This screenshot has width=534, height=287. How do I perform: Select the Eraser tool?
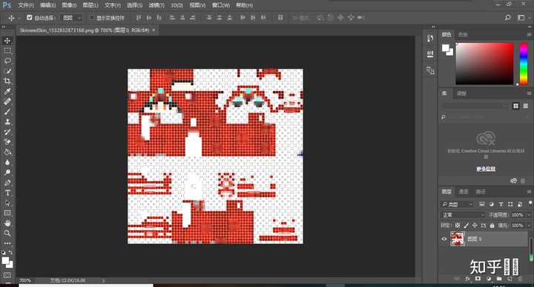[7, 142]
